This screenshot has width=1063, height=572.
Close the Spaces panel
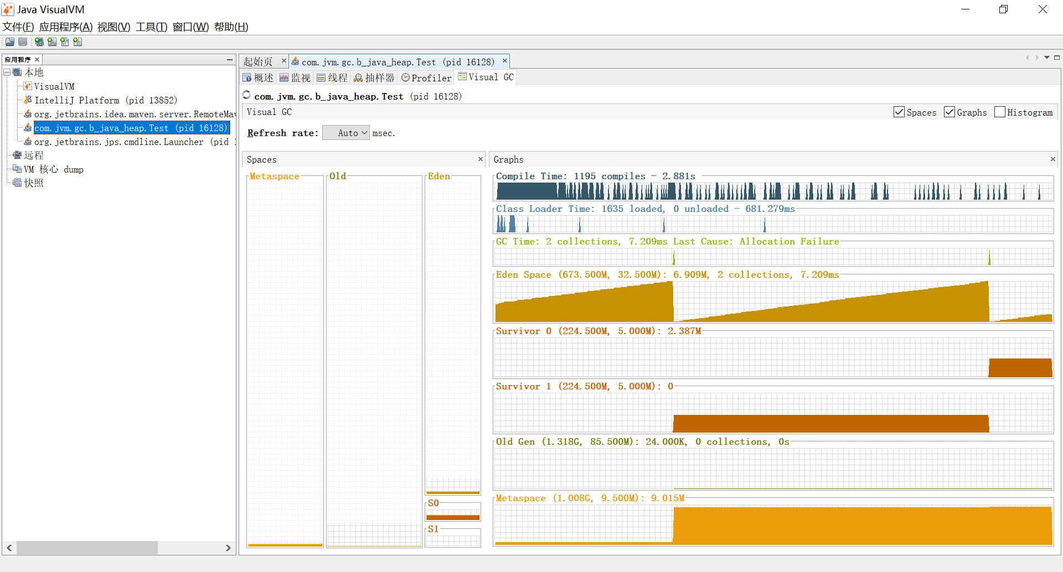481,159
